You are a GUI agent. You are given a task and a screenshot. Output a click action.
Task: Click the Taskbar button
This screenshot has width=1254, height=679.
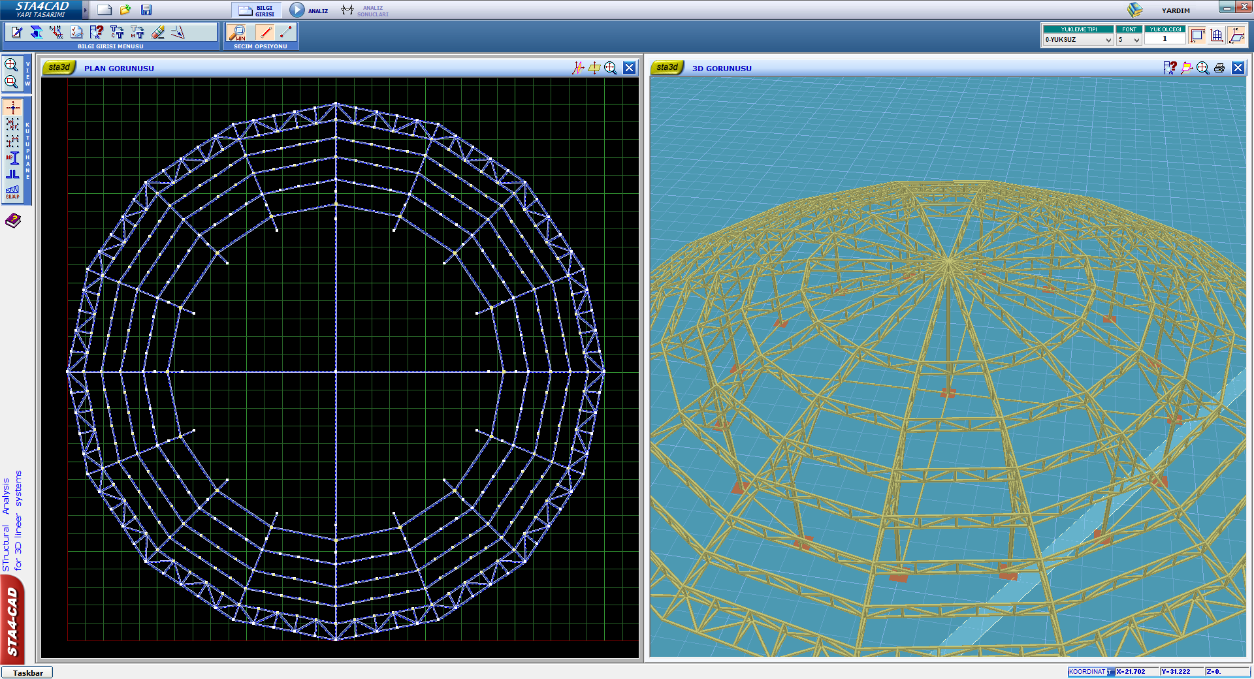click(27, 672)
